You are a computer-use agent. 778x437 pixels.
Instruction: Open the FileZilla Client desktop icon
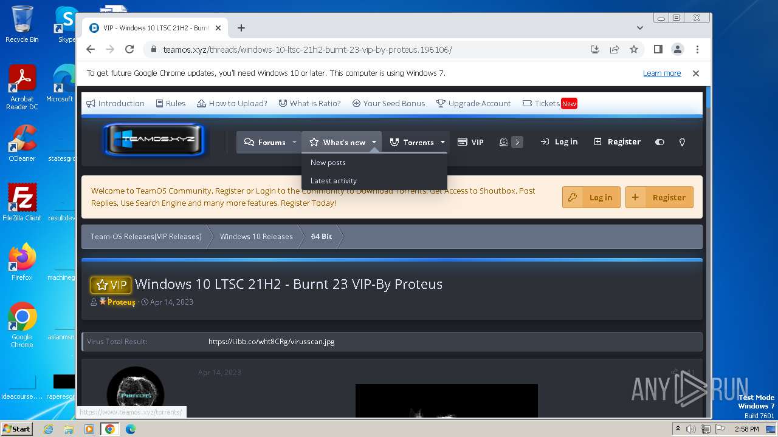[x=22, y=202]
